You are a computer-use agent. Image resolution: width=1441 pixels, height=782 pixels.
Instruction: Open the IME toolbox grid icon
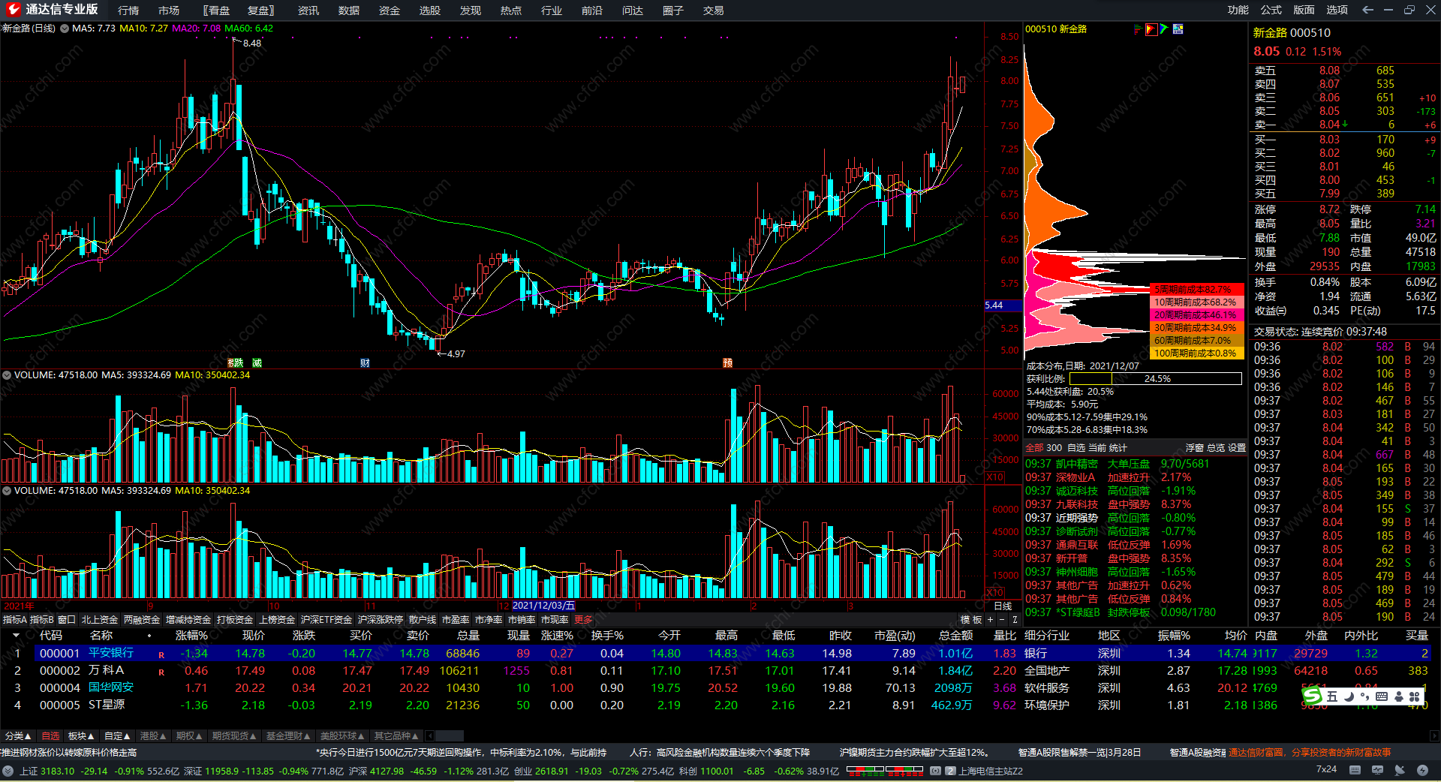click(x=1414, y=696)
